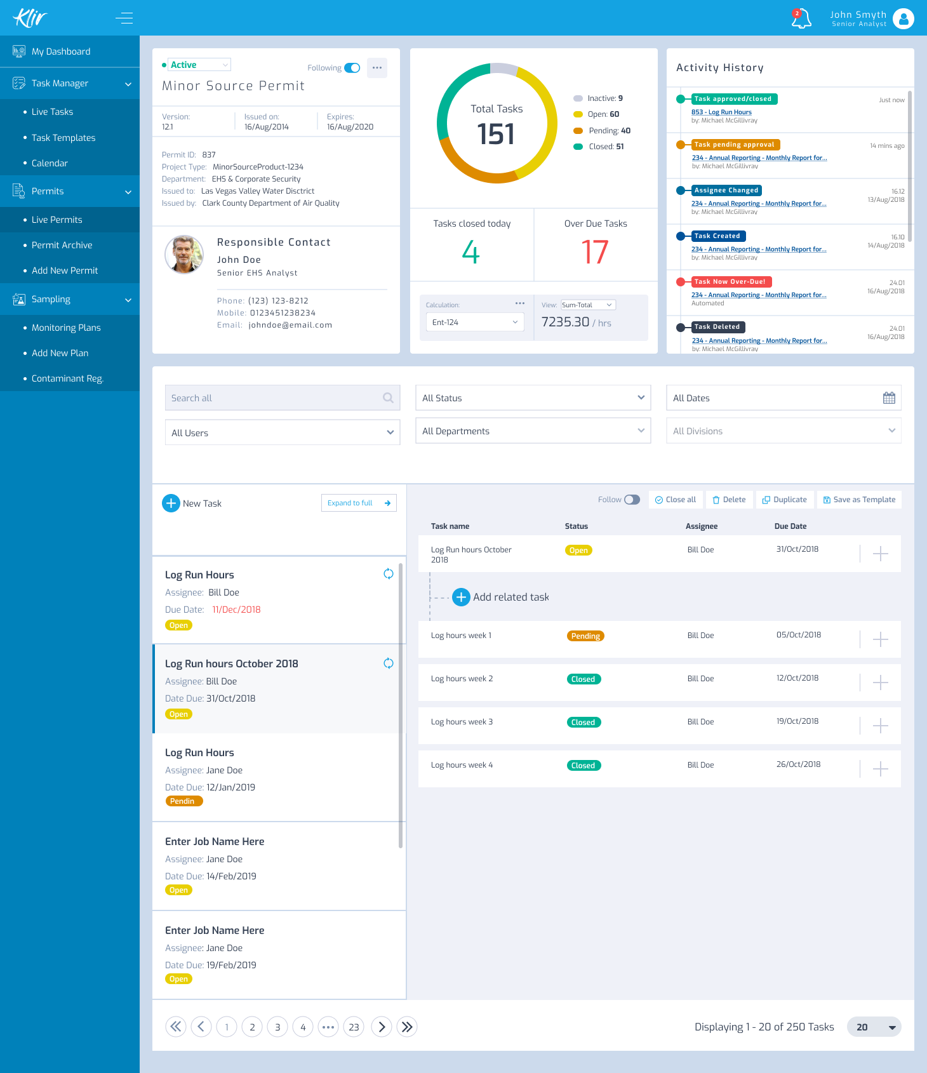Click the Responsible Contact photo thumbnail
Viewport: 927px width, 1073px height.
[184, 255]
